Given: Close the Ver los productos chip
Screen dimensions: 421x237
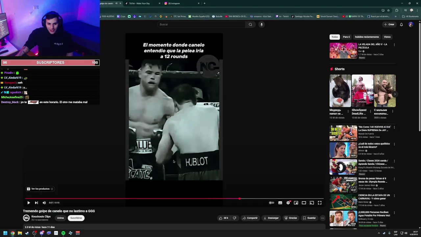Looking at the screenshot, I should pyautogui.click(x=52, y=189).
